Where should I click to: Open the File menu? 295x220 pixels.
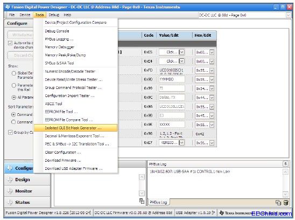tap(12, 15)
